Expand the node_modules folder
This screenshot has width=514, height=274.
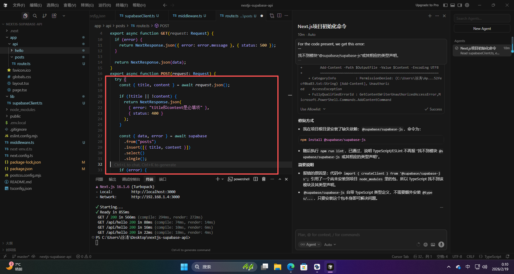click(23, 110)
